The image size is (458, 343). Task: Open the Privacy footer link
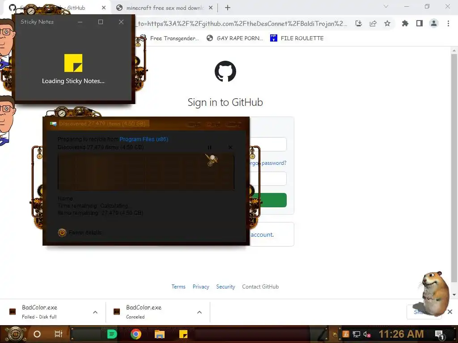[x=201, y=287]
